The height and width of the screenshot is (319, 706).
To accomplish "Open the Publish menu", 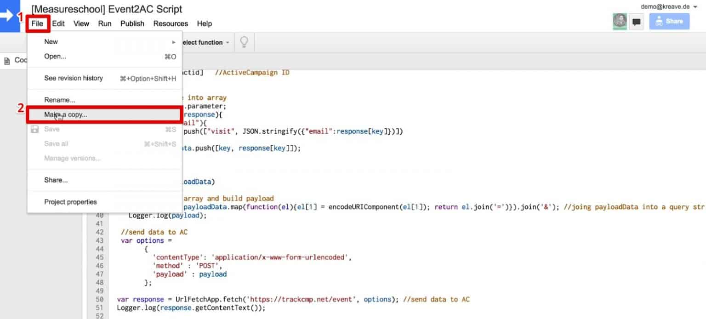I will 132,23.
